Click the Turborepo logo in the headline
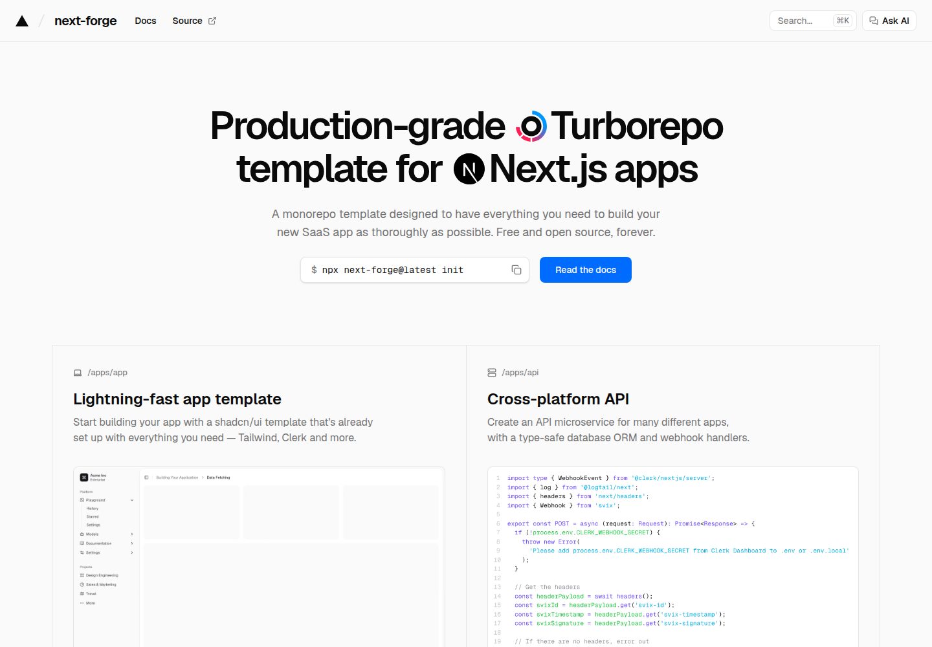 [x=531, y=126]
